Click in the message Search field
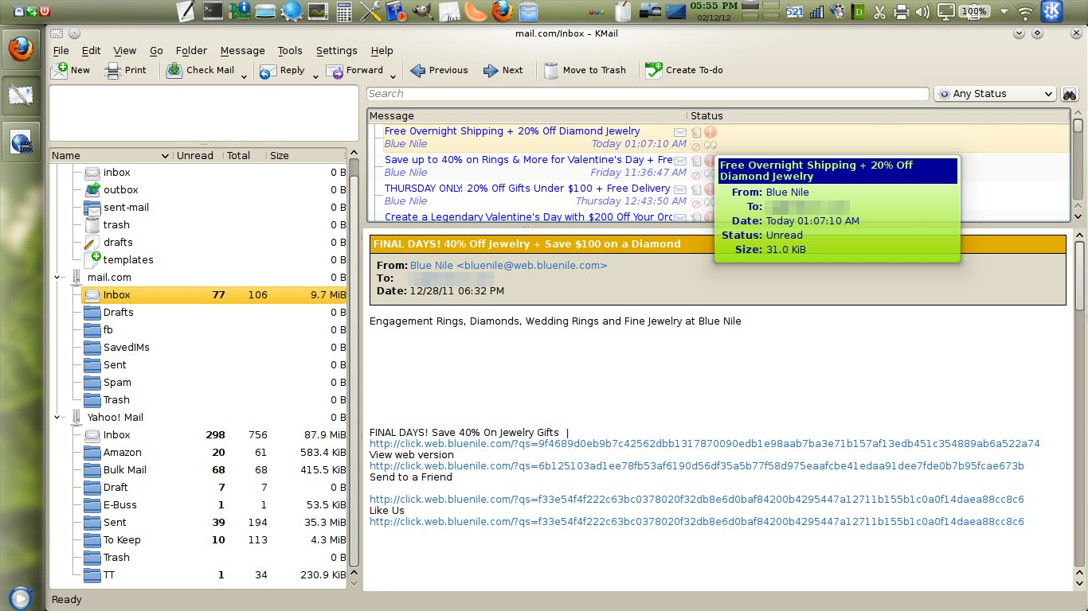Image resolution: width=1088 pixels, height=611 pixels. (x=648, y=94)
